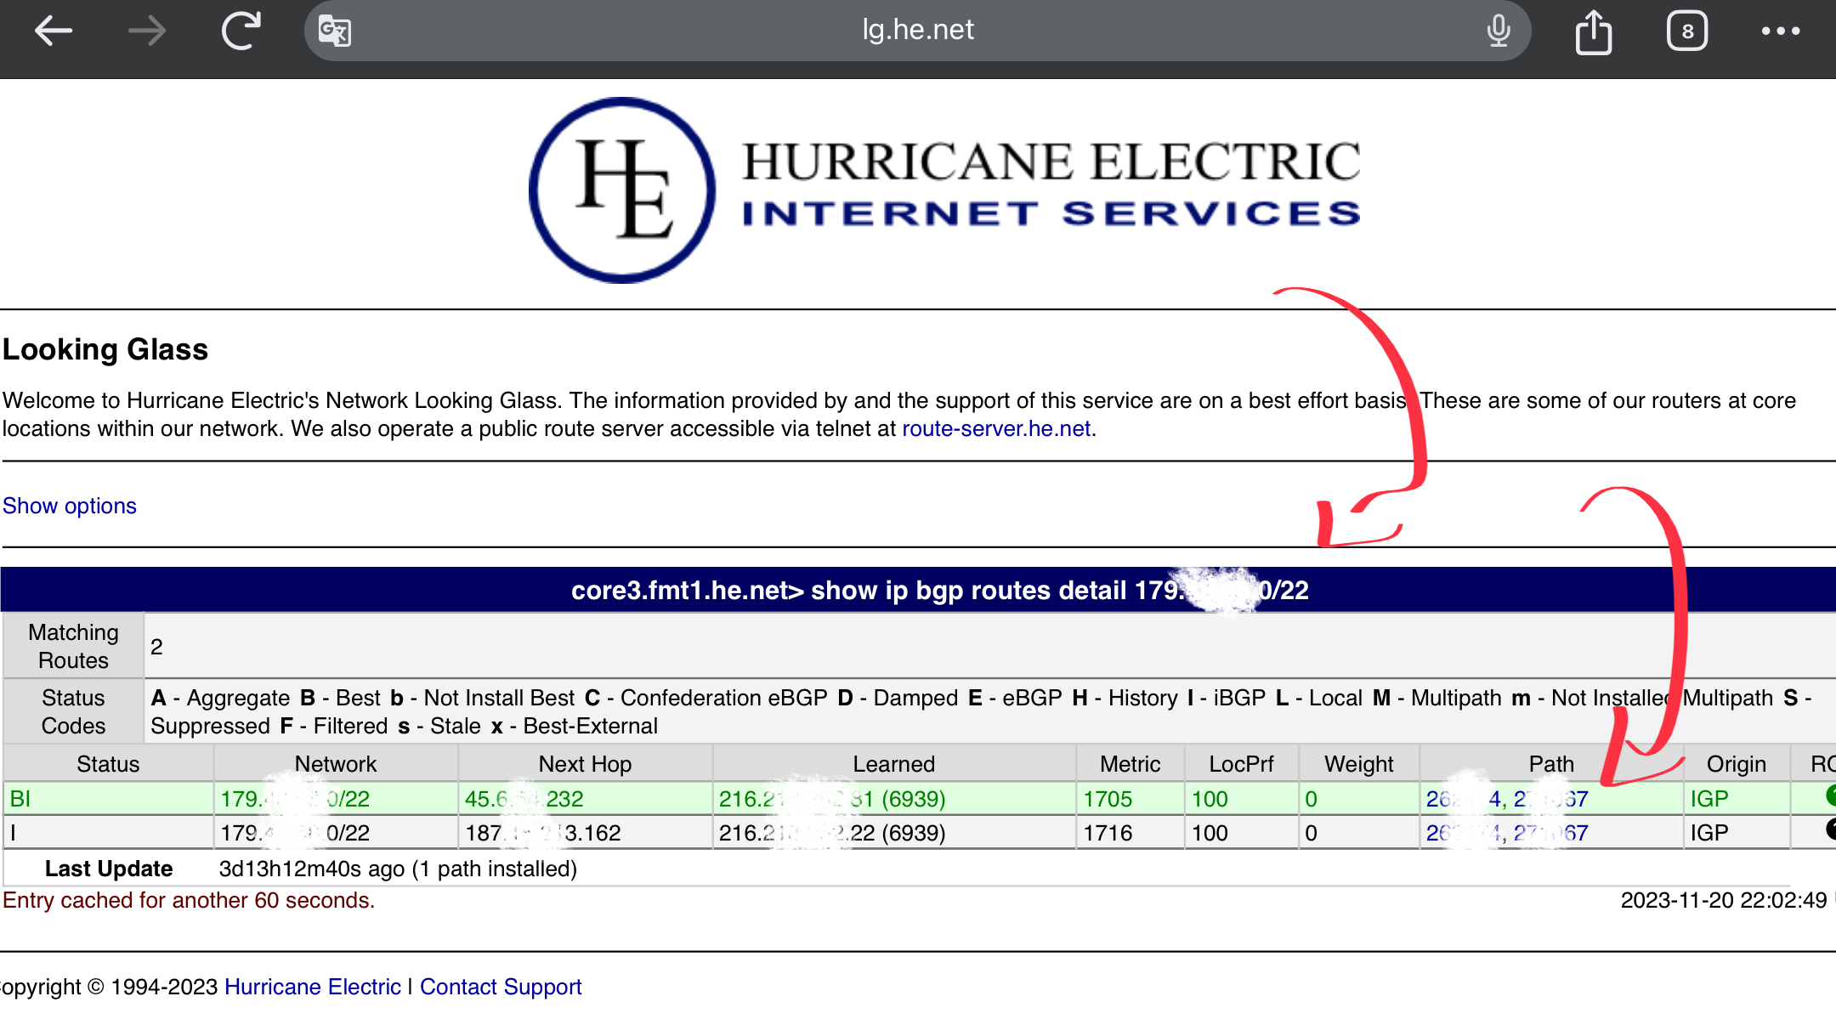Click the Next Hop column header

coord(585,764)
